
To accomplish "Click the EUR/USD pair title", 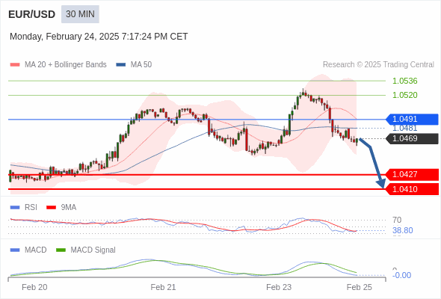I will [32, 14].
